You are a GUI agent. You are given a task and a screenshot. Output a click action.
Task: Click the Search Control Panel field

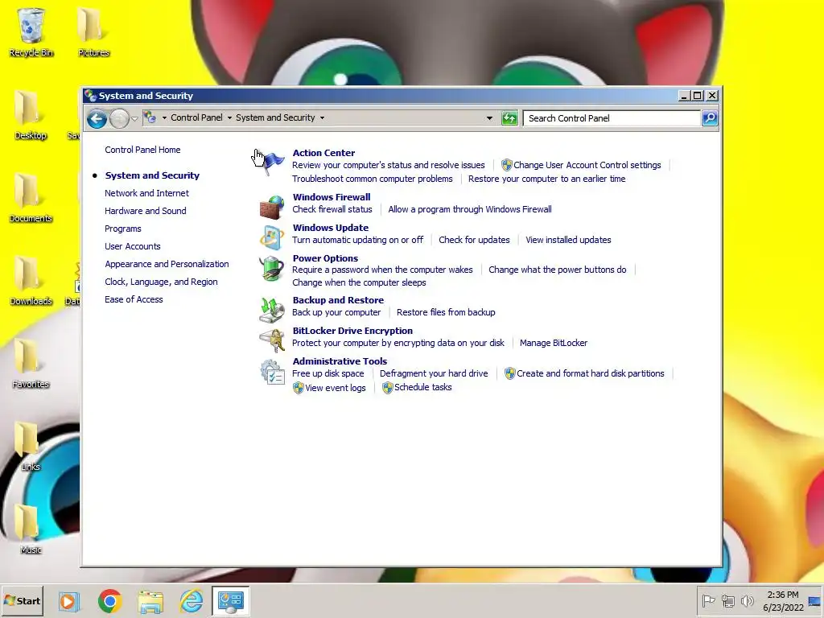coord(612,118)
